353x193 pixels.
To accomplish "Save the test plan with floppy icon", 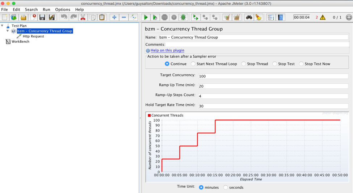I will click(42, 17).
